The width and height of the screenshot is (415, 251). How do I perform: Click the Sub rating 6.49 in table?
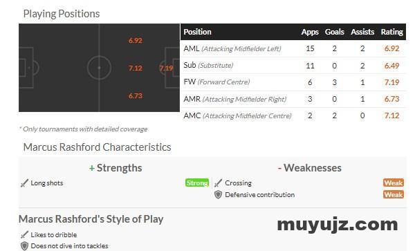point(391,66)
